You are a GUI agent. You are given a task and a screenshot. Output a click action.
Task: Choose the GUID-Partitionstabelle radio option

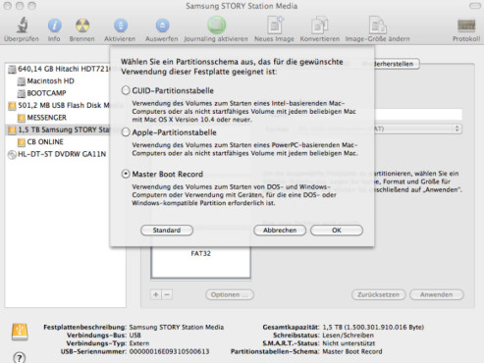click(126, 90)
